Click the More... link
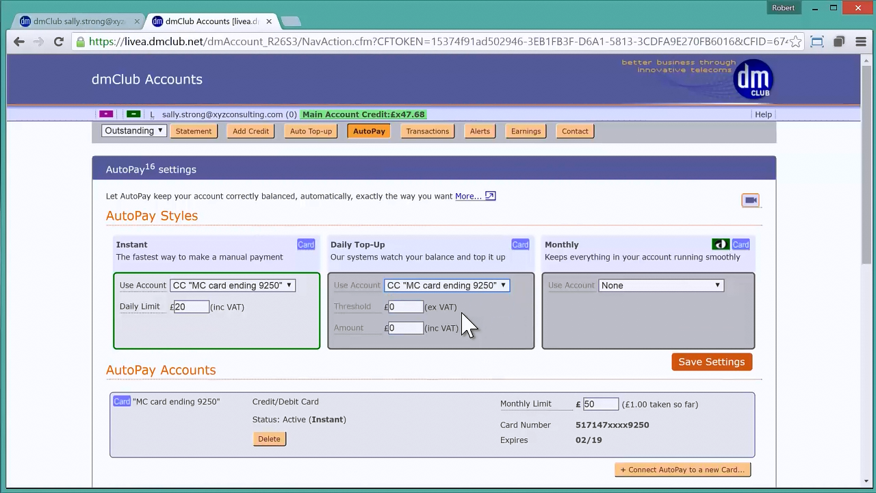Viewport: 876px width, 493px height. pyautogui.click(x=468, y=196)
